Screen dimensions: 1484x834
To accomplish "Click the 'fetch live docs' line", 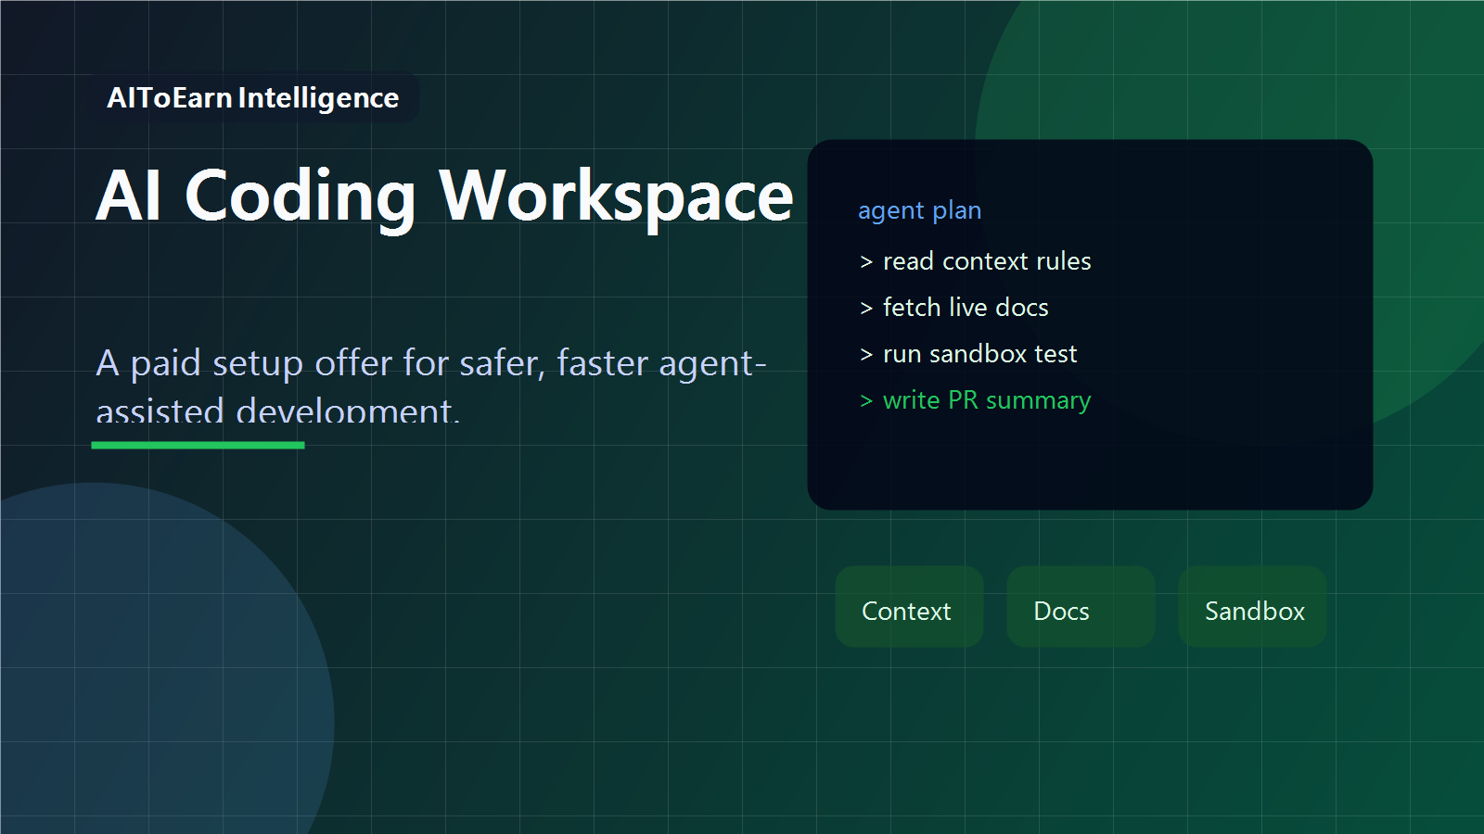I will click(953, 308).
